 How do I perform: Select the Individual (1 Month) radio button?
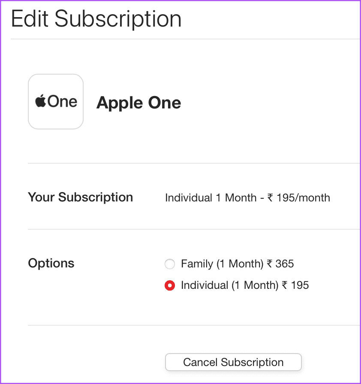coord(170,285)
